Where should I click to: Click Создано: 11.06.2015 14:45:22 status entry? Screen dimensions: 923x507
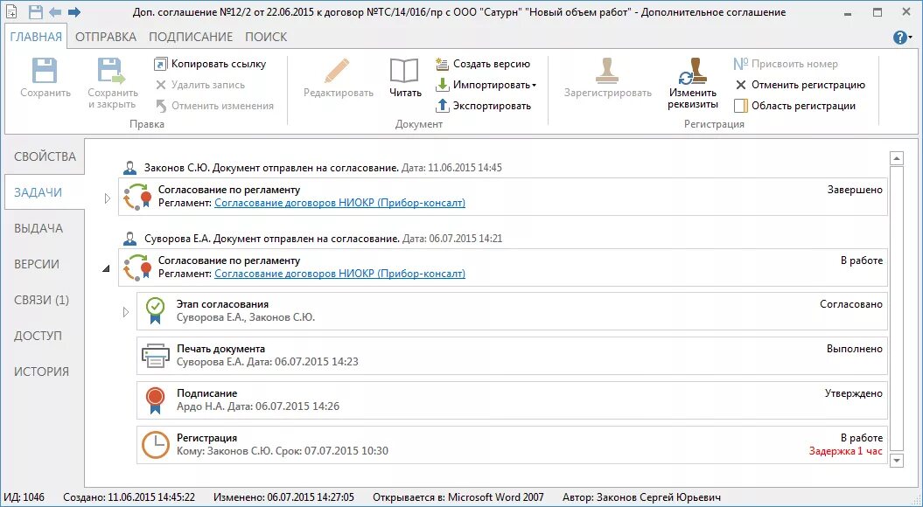pyautogui.click(x=129, y=497)
